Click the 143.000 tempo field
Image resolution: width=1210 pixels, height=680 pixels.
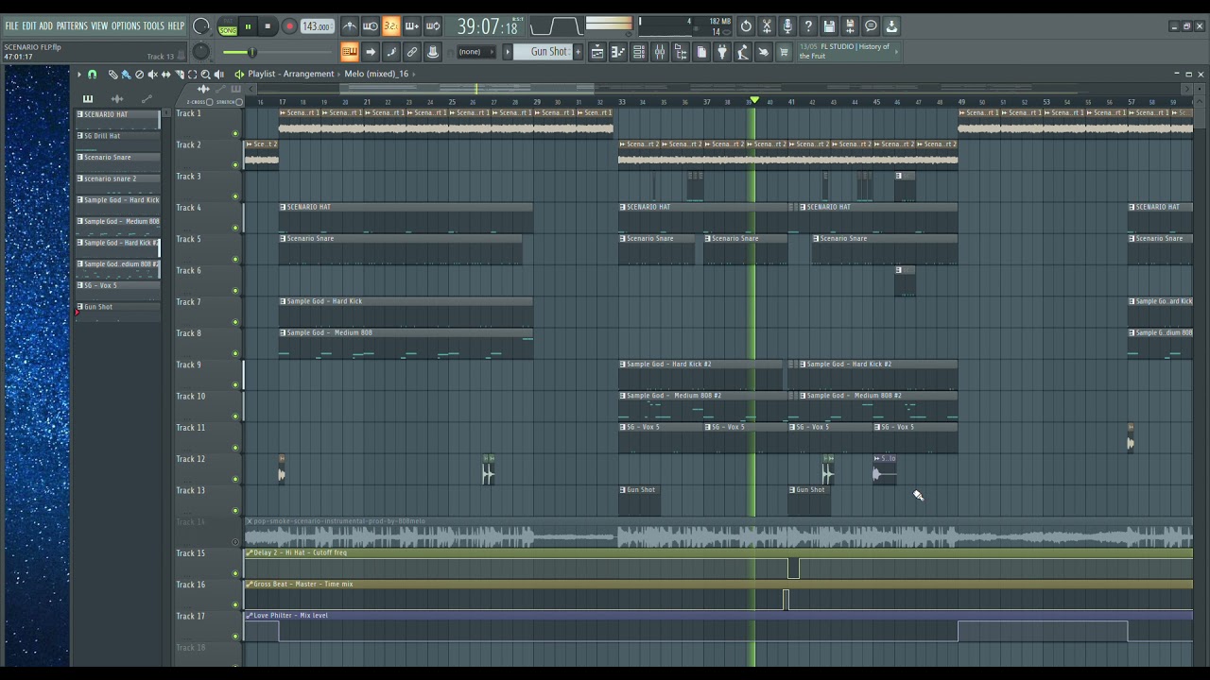tap(317, 26)
